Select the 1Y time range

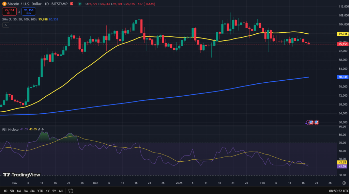coord(48,191)
